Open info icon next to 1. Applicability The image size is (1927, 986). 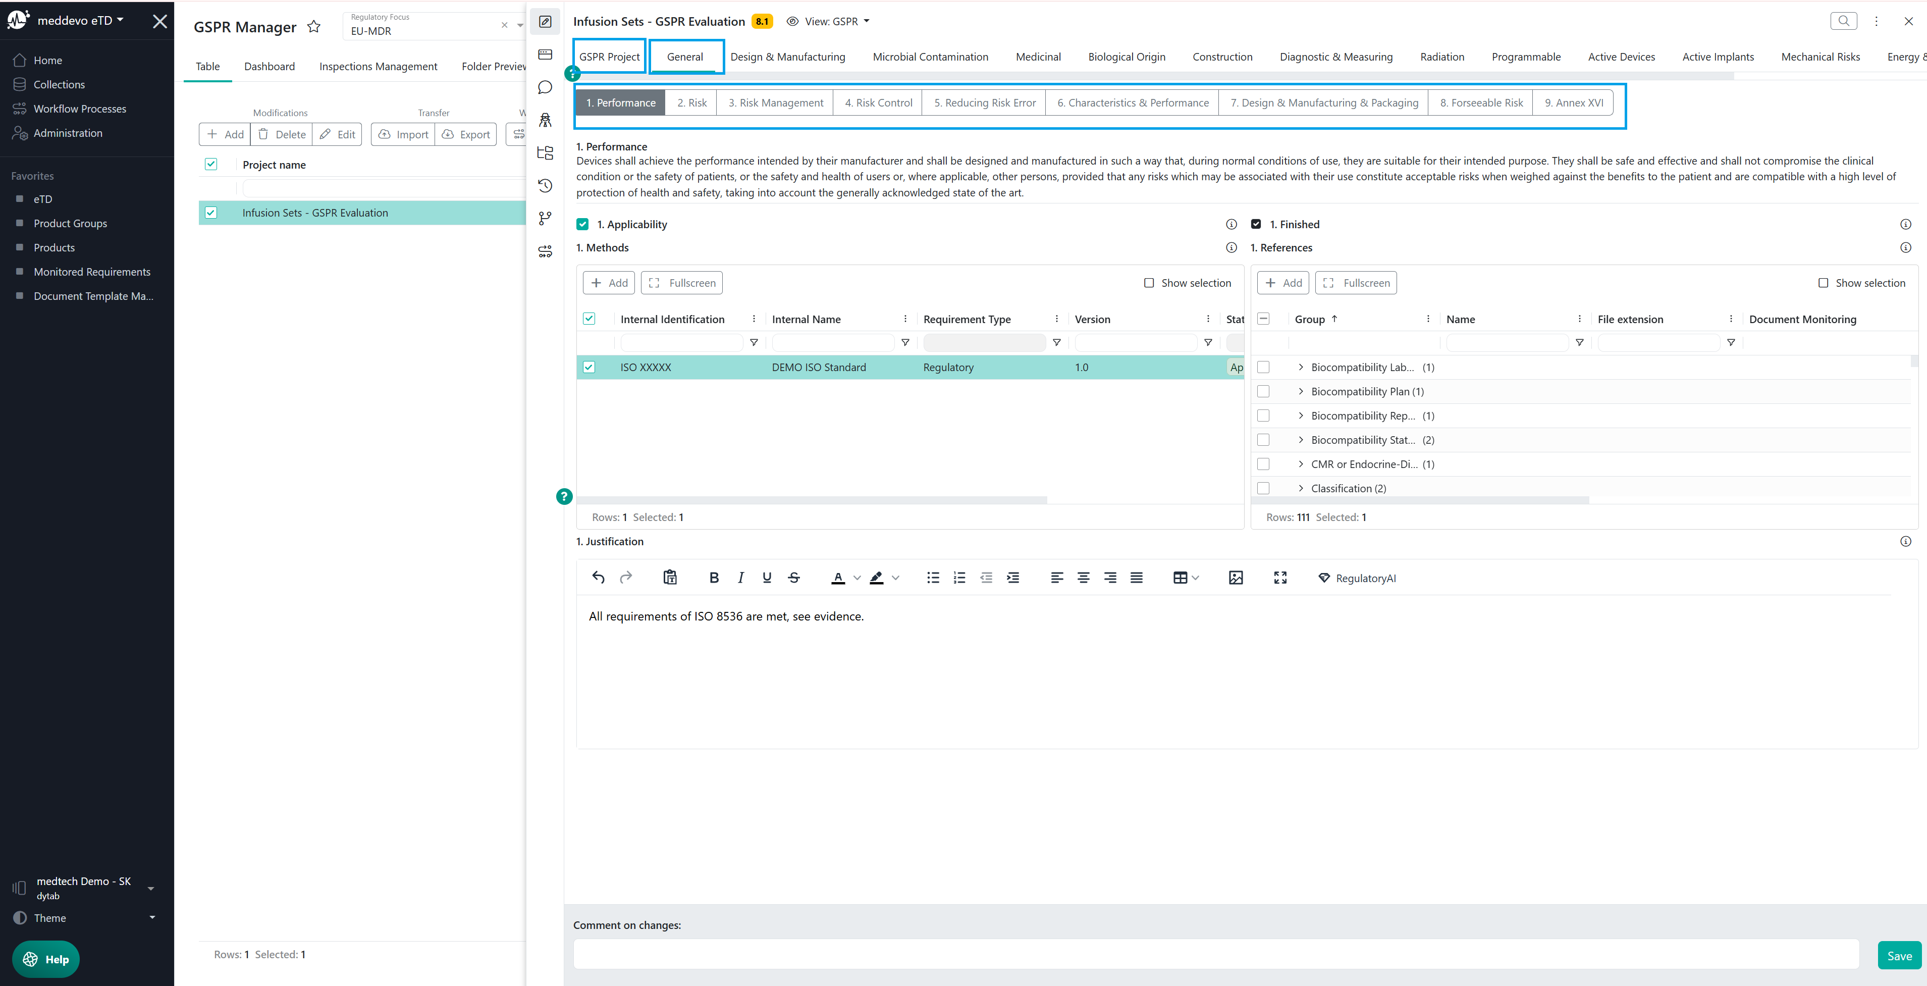[1232, 225]
